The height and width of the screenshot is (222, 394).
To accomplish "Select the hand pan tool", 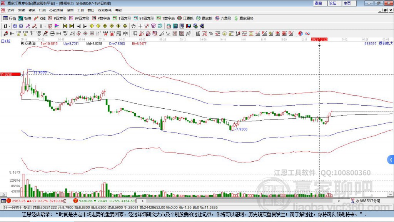I will (134, 26).
